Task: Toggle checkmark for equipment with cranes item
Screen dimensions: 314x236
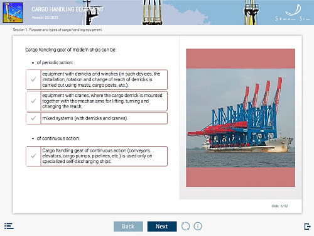Action: coord(33,101)
